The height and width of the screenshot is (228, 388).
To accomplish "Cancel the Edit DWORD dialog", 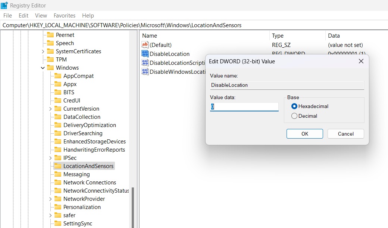I will click(345, 134).
